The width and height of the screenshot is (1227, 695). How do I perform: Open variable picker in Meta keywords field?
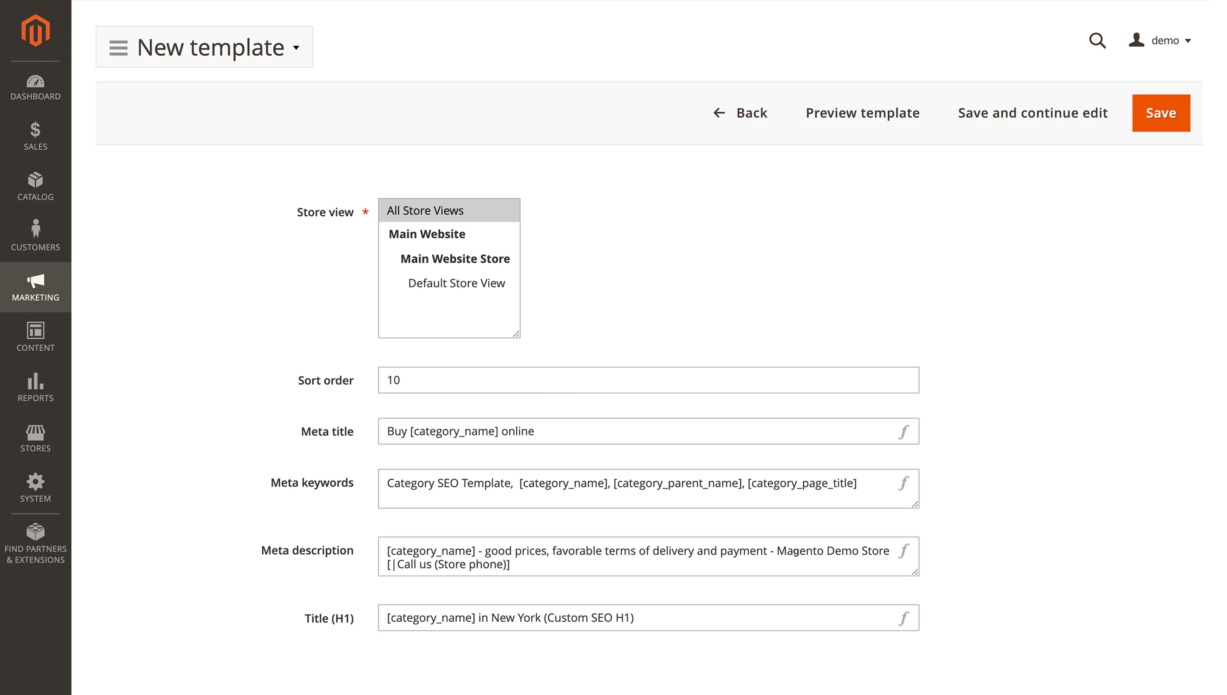903,483
